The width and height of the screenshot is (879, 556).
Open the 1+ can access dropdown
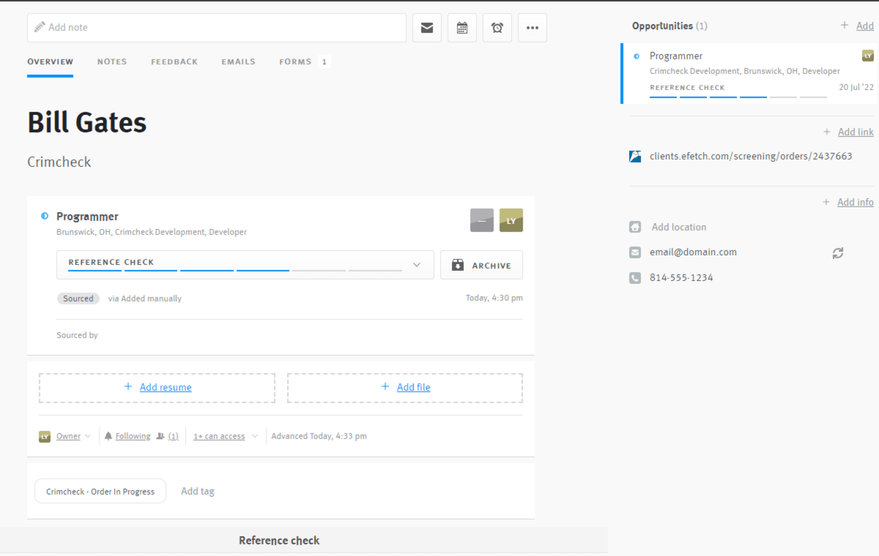coord(225,436)
